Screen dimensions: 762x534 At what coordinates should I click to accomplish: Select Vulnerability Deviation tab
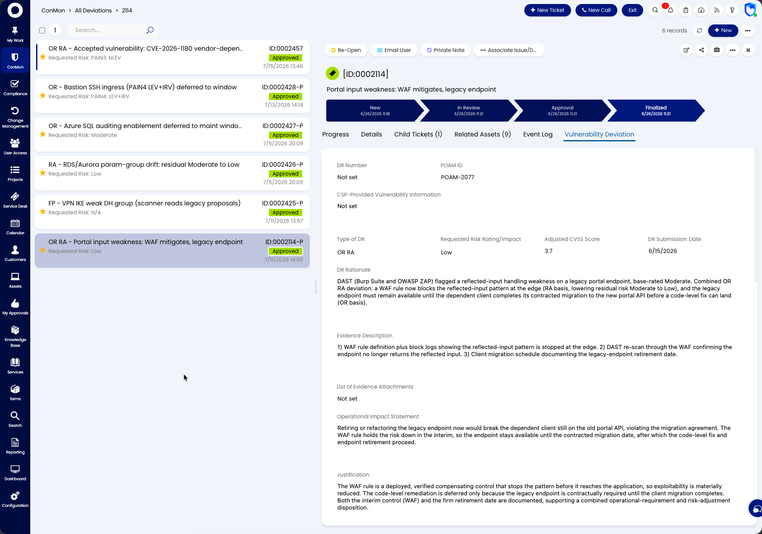pos(600,134)
